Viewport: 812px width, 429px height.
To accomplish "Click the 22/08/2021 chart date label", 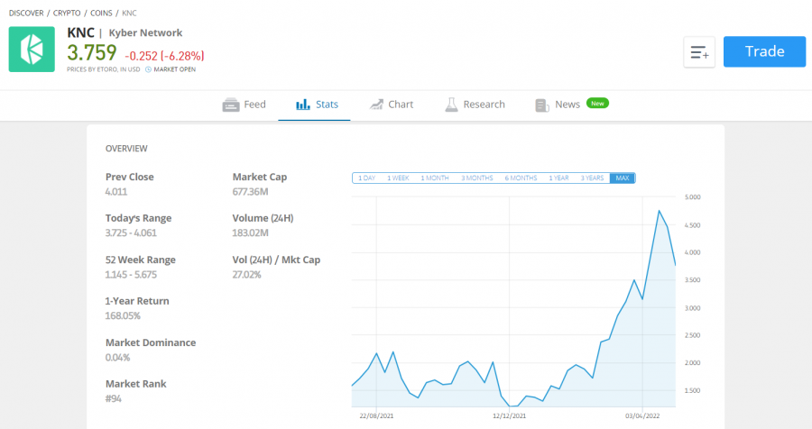I will (376, 415).
